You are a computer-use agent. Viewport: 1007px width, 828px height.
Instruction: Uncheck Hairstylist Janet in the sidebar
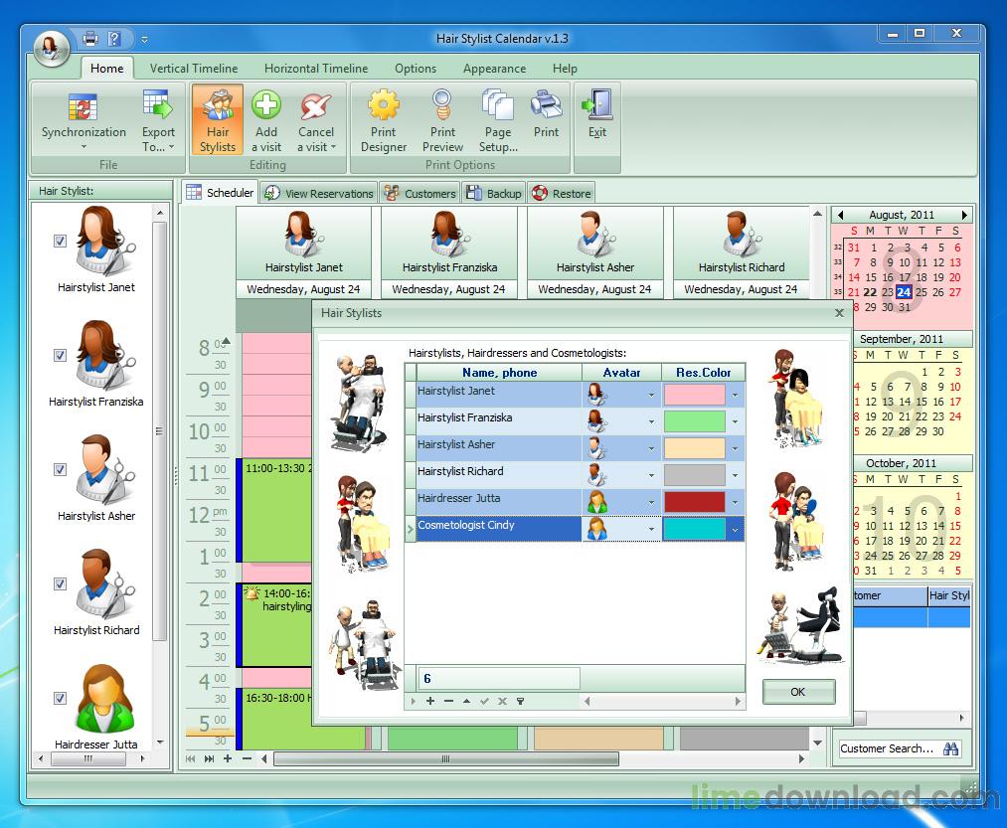pos(60,241)
